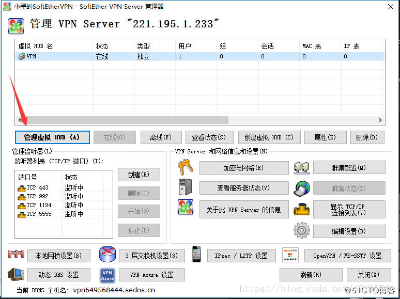This screenshot has width=400, height=299.
Task: Open 管理虚拟 HUB (A)
Action: pyautogui.click(x=52, y=137)
